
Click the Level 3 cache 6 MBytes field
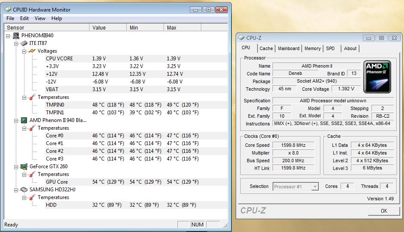(x=372, y=168)
